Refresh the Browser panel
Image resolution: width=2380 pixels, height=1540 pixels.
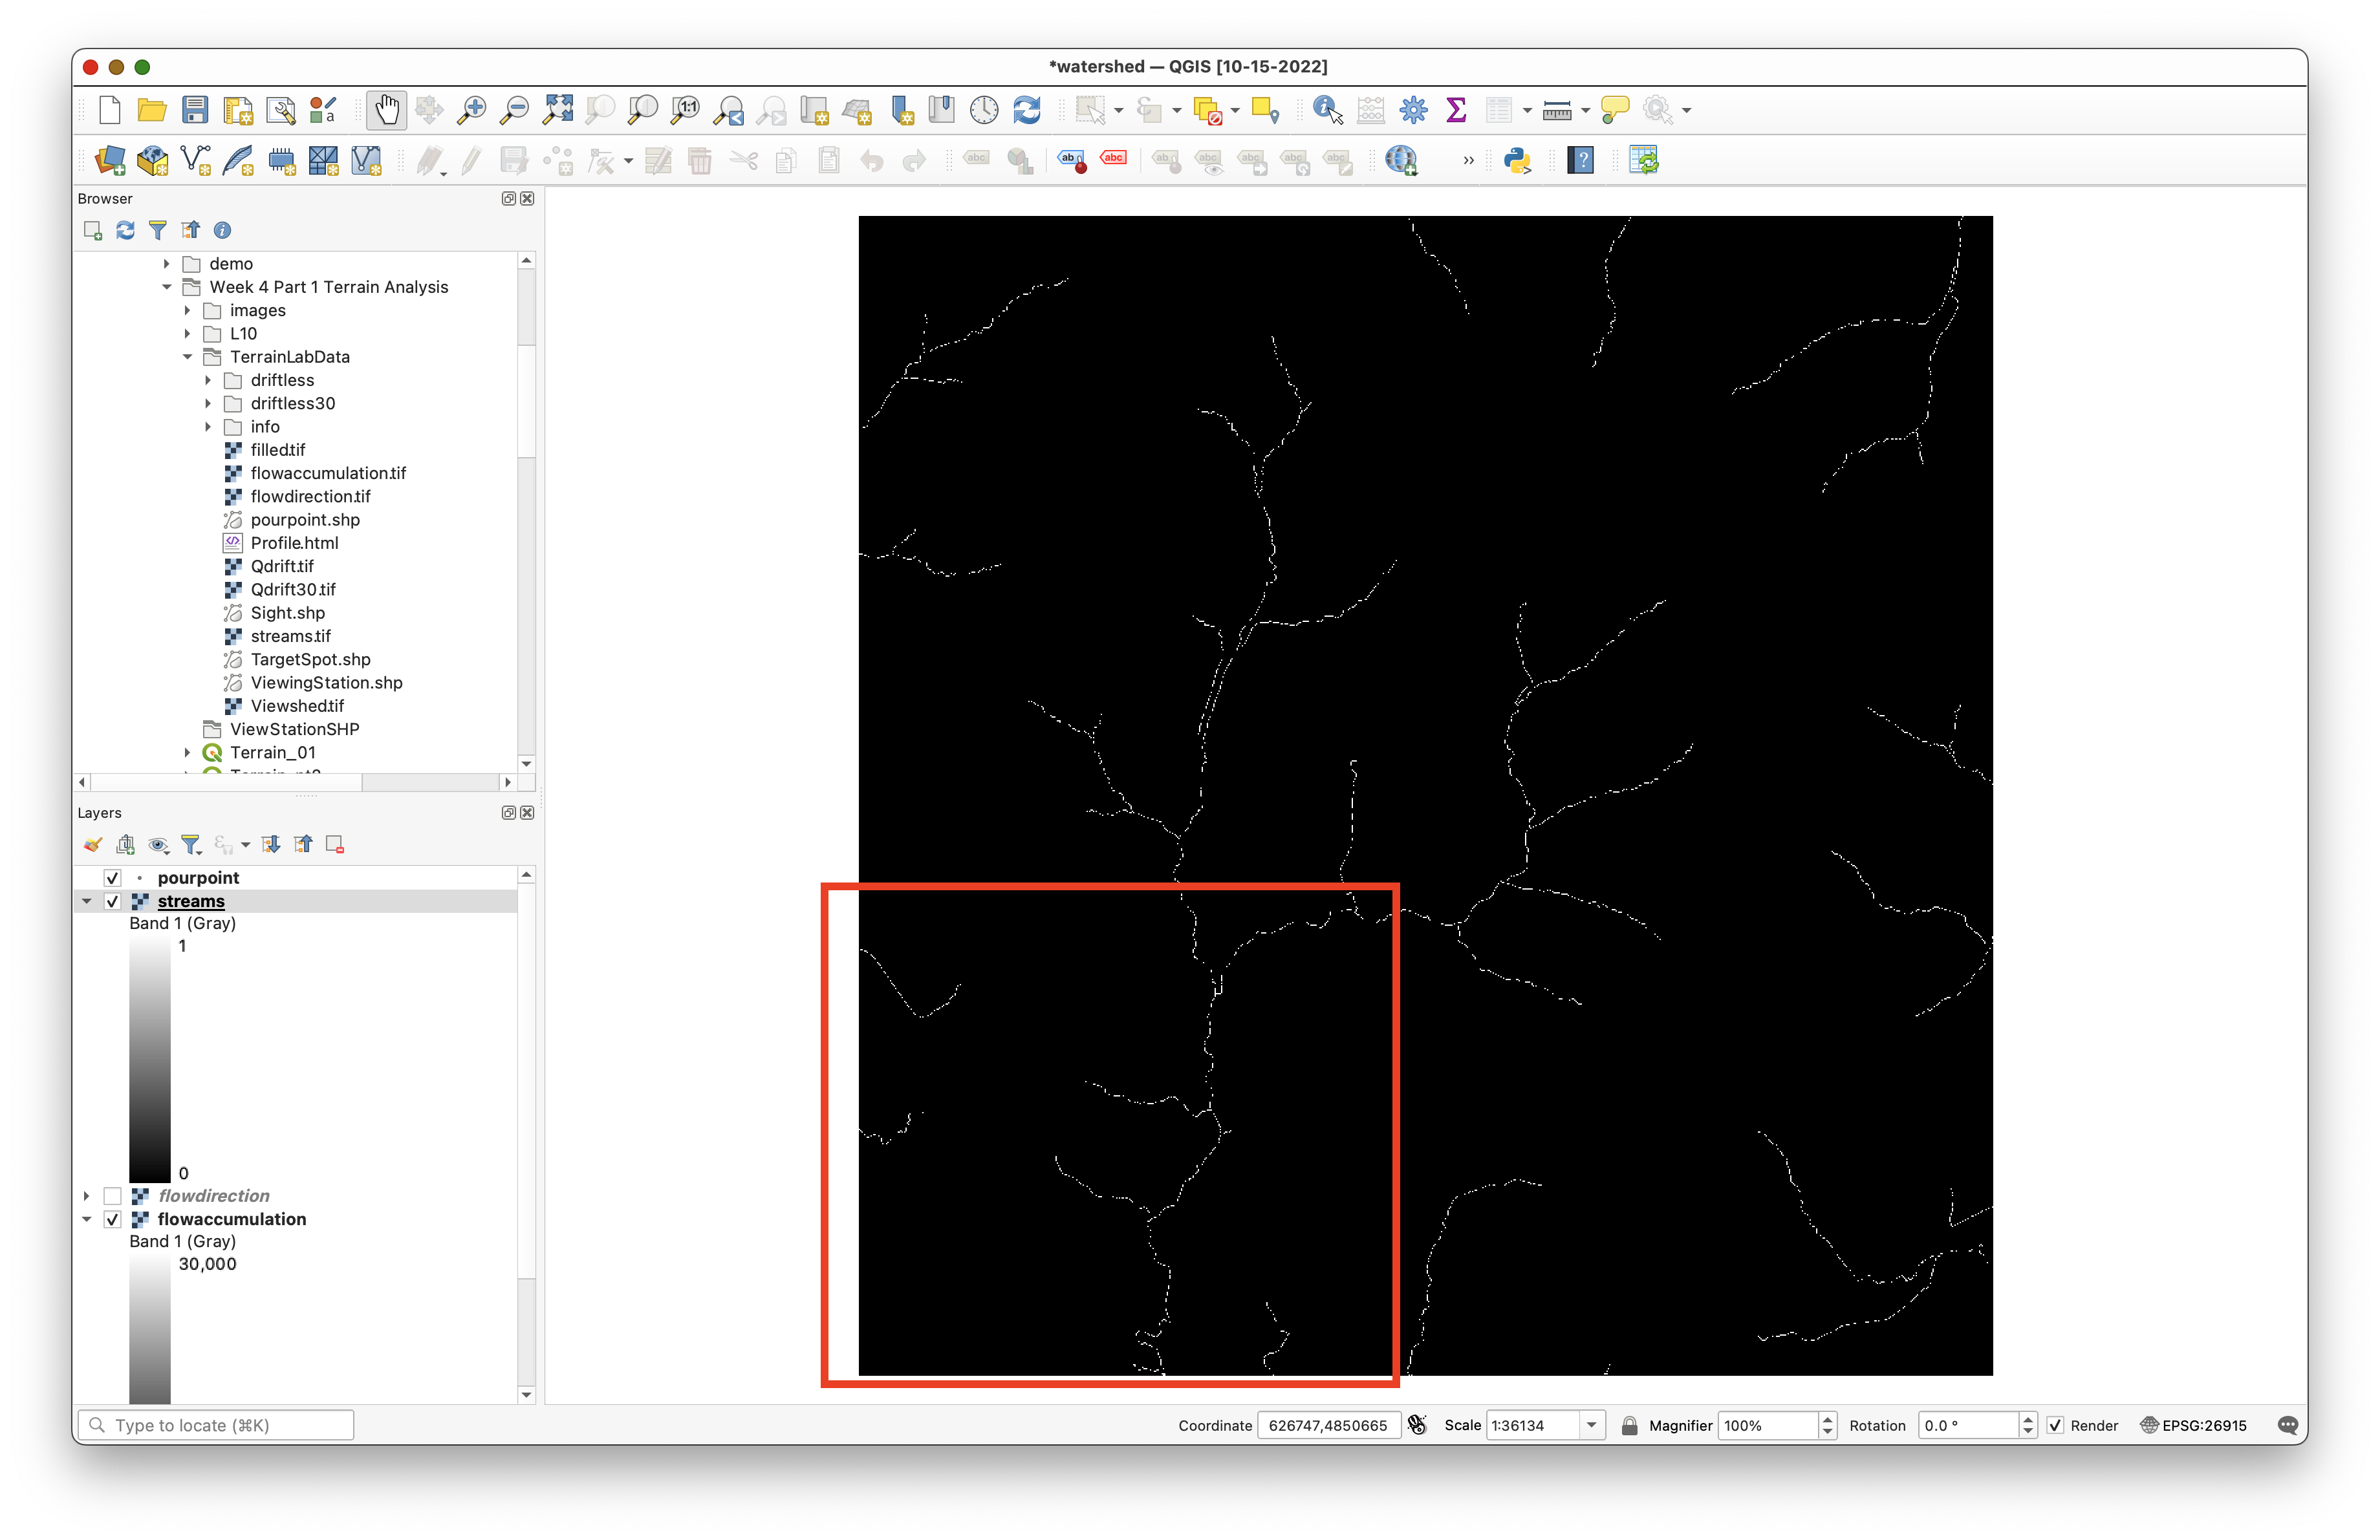pyautogui.click(x=125, y=231)
